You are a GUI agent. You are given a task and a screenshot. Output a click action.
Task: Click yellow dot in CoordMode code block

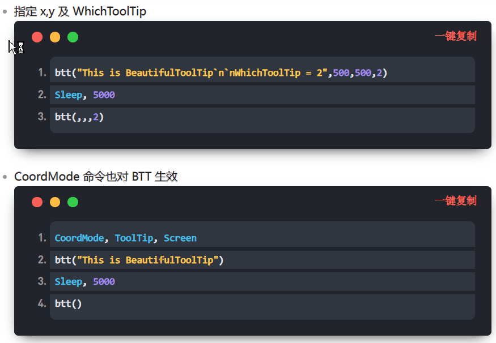pyautogui.click(x=55, y=202)
